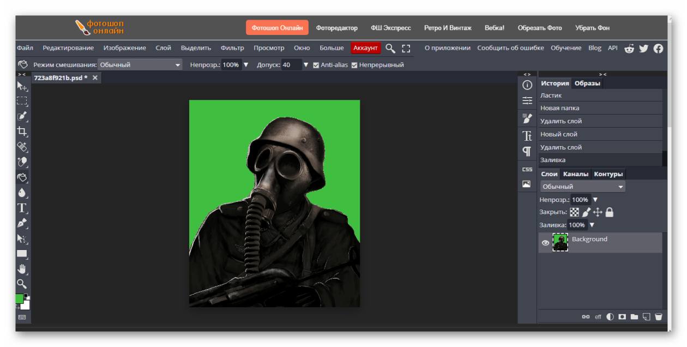Click the green foreground color swatch
Screen dimensions: 687x347
19,298
